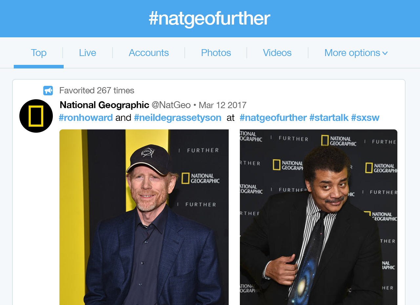Viewport: 420px width, 305px height.
Task: Open the #sxsw hashtag
Action: [365, 117]
